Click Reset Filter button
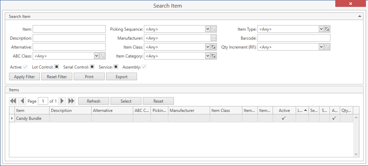368x166 pixels. pos(57,76)
